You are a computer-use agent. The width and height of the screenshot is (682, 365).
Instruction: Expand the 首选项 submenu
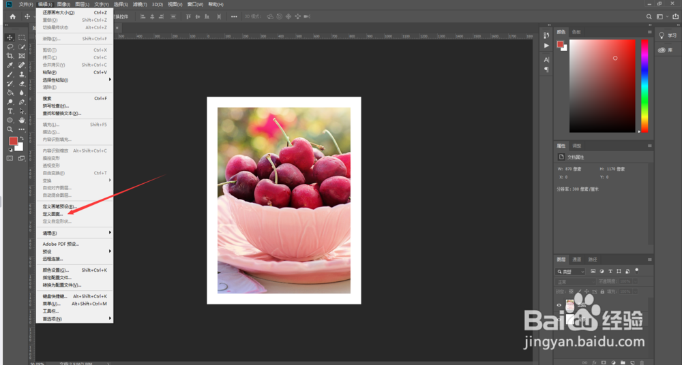point(75,319)
